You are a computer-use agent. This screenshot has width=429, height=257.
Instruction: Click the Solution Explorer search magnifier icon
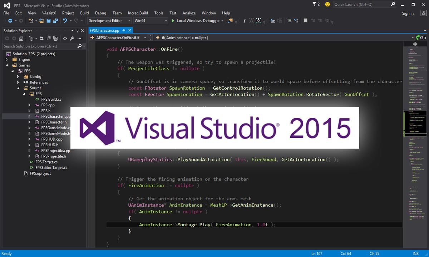pyautogui.click(x=80, y=46)
